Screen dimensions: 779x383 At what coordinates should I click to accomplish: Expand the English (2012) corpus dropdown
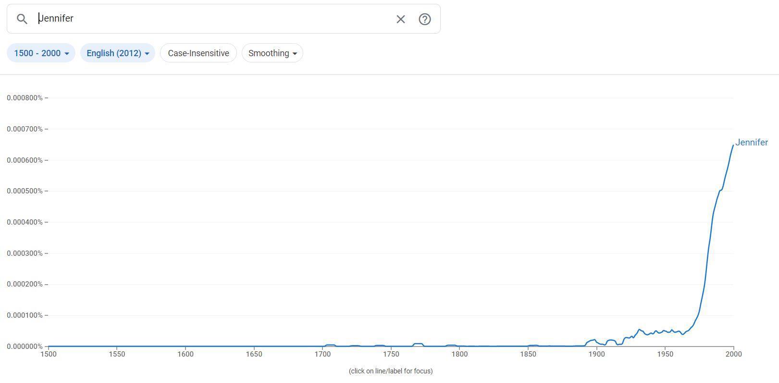[117, 53]
